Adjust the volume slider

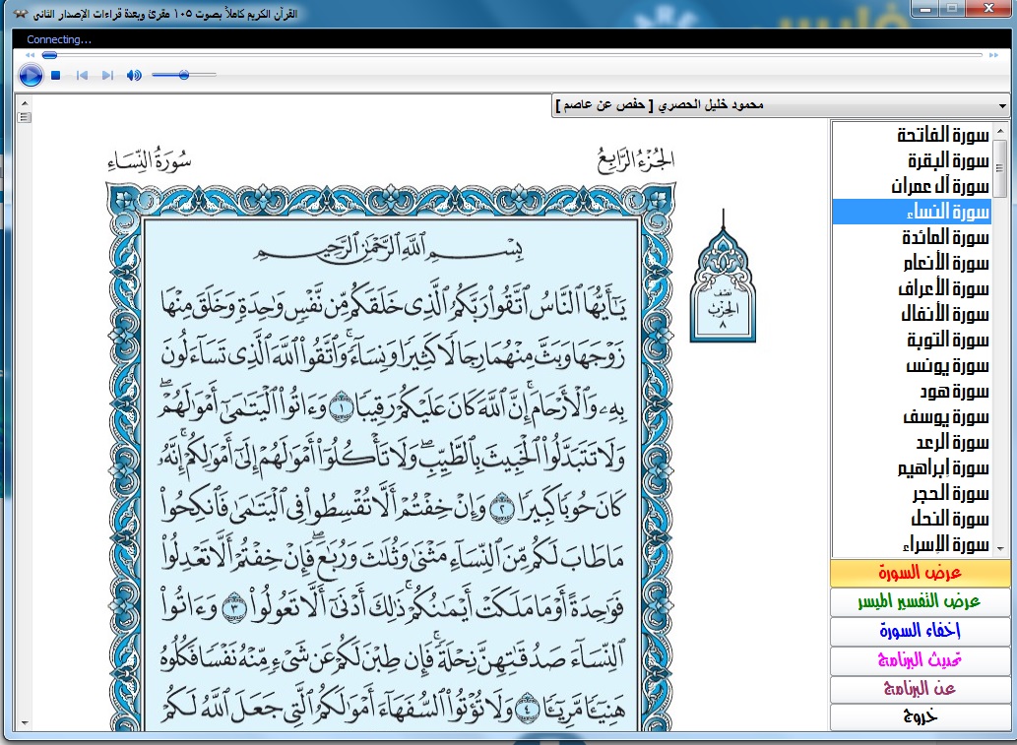183,75
